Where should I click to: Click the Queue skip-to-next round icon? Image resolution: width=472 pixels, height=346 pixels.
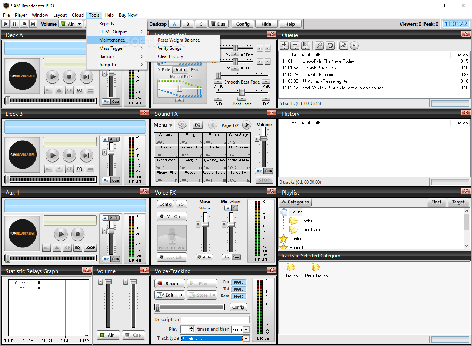pos(354,46)
